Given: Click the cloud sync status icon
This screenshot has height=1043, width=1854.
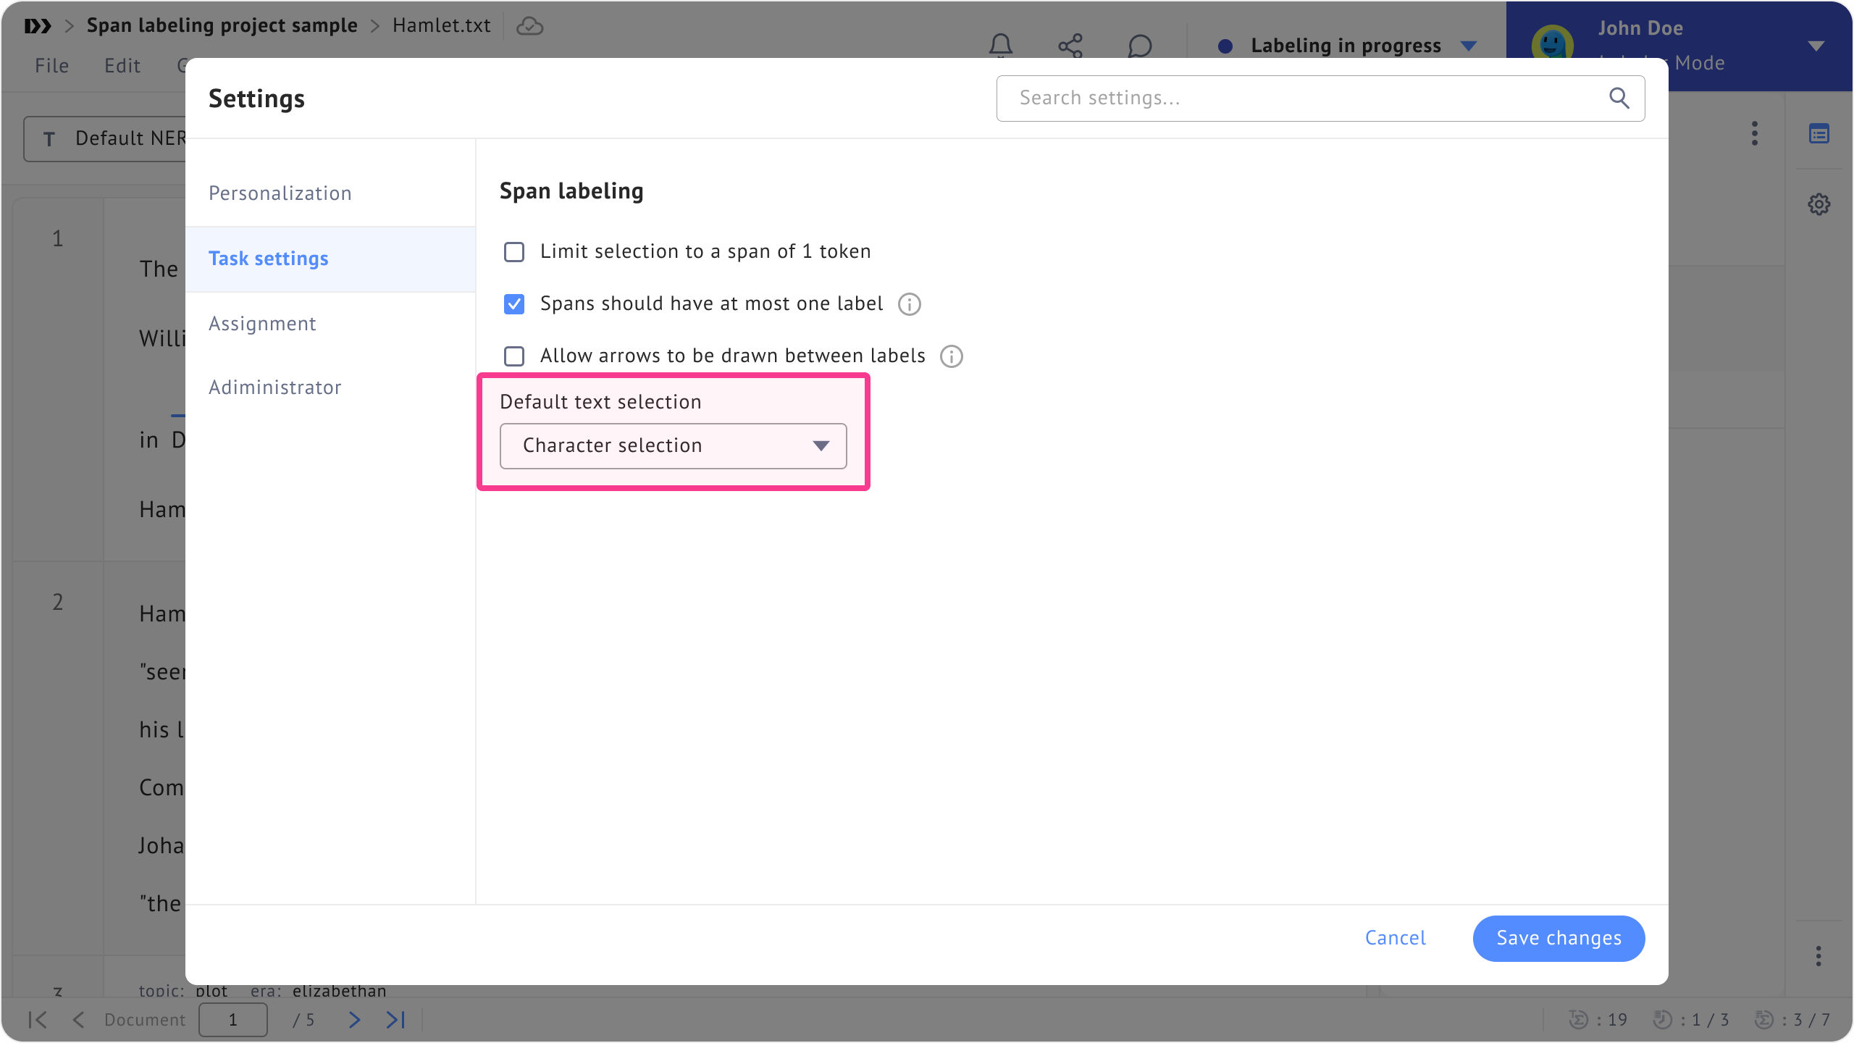Looking at the screenshot, I should pos(529,26).
